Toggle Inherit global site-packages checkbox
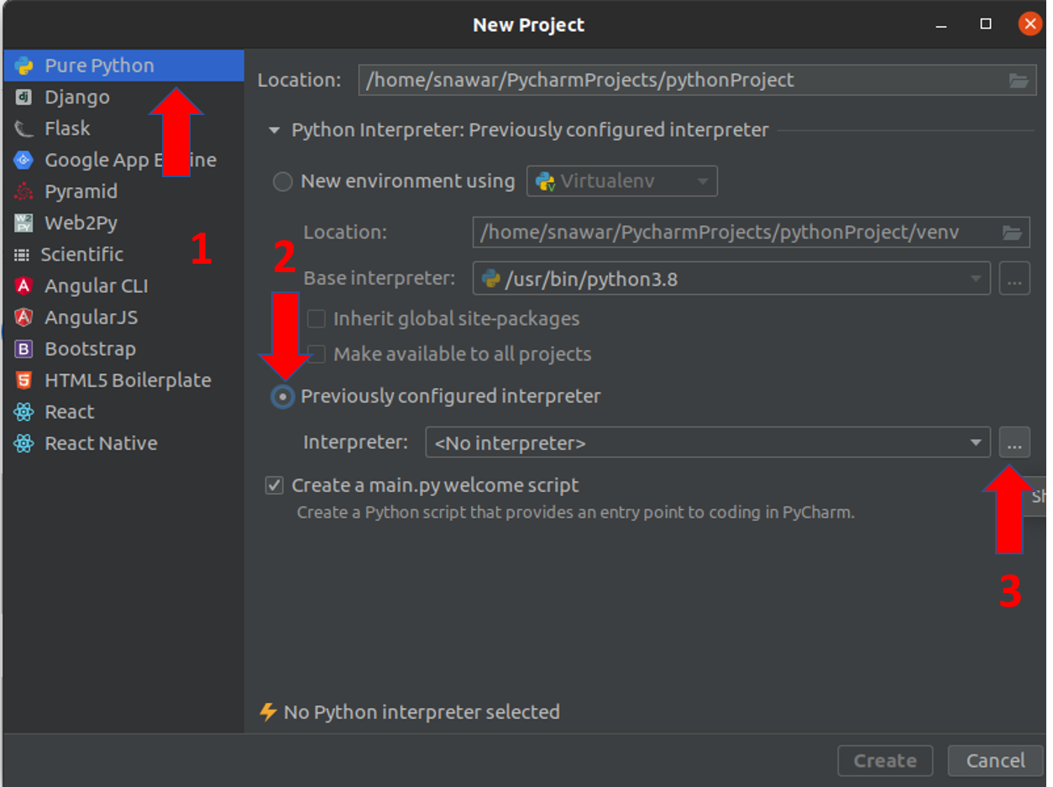The width and height of the screenshot is (1053, 787). (x=317, y=319)
